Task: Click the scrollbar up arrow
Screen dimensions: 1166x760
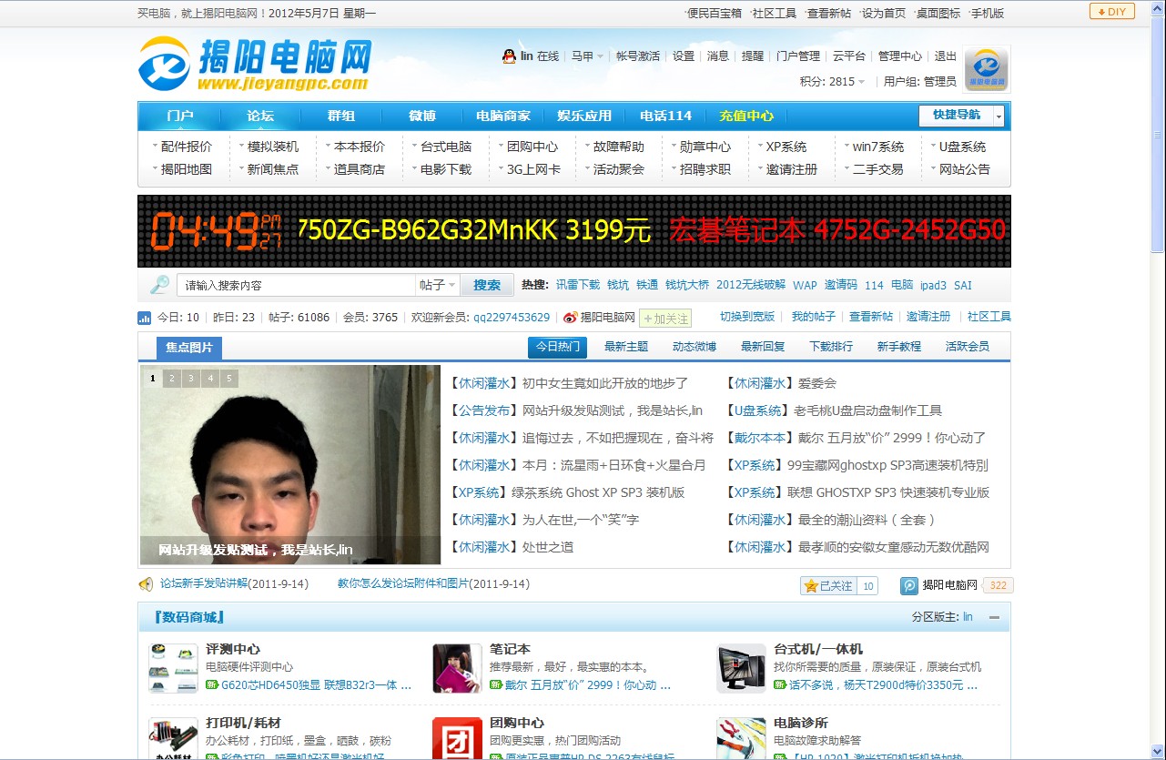Action: (1158, 8)
